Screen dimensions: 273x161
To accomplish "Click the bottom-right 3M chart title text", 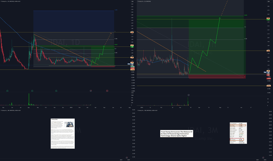I will [147, 110].
